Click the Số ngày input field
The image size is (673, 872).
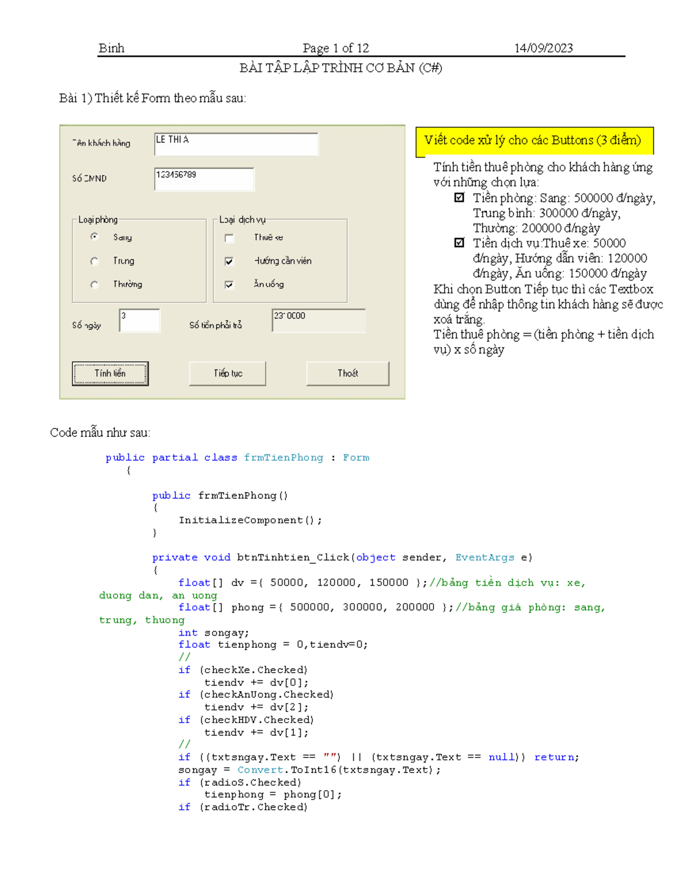coord(140,321)
